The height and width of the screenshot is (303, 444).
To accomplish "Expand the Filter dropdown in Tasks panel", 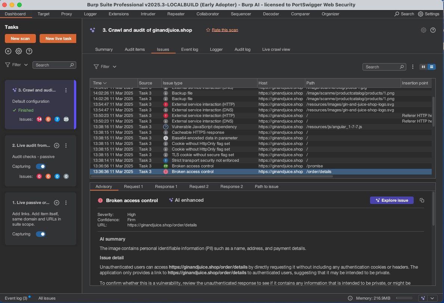I will pyautogui.click(x=17, y=65).
